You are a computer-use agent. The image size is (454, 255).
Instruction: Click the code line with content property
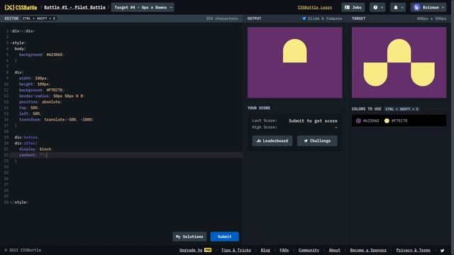pyautogui.click(x=126, y=155)
